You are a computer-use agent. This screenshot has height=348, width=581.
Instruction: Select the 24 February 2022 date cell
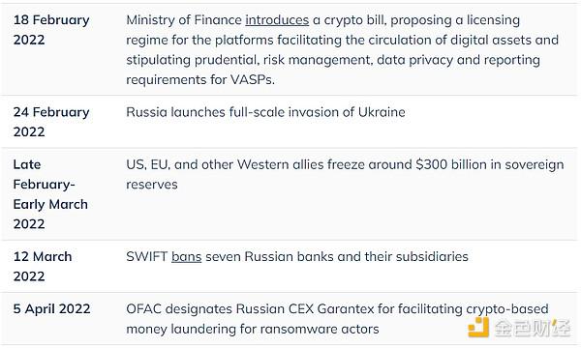point(51,122)
